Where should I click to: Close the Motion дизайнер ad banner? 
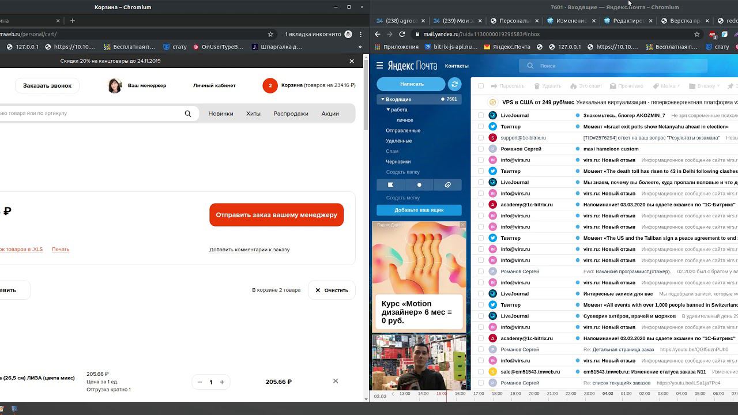462,225
